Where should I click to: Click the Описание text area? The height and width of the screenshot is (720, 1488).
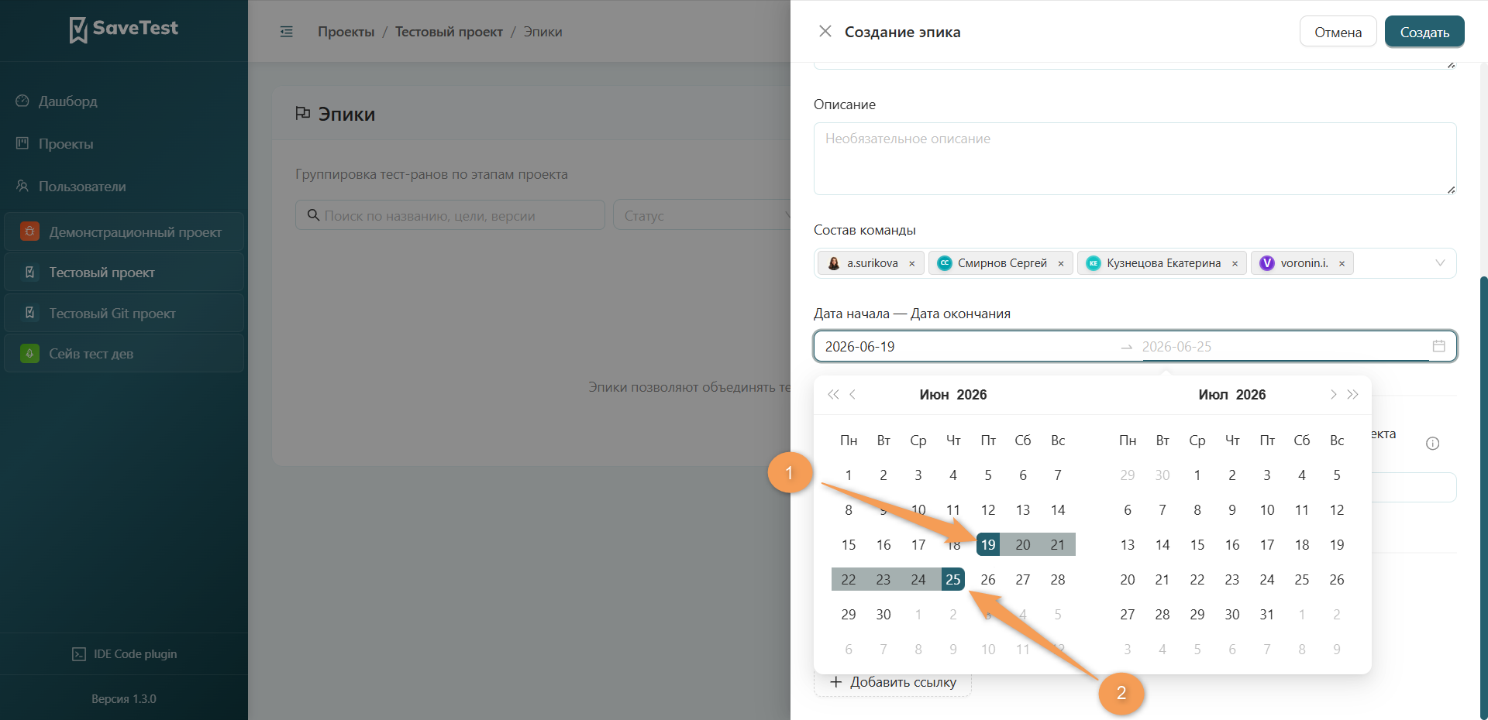click(x=1135, y=159)
